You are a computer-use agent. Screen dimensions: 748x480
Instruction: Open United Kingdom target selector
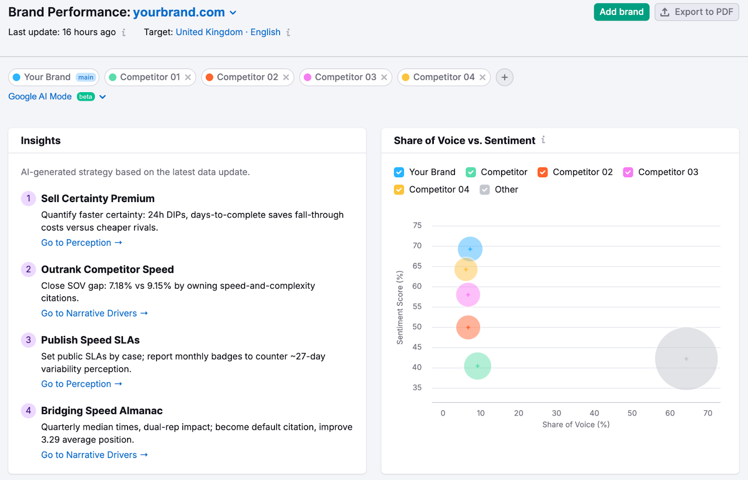click(x=209, y=32)
